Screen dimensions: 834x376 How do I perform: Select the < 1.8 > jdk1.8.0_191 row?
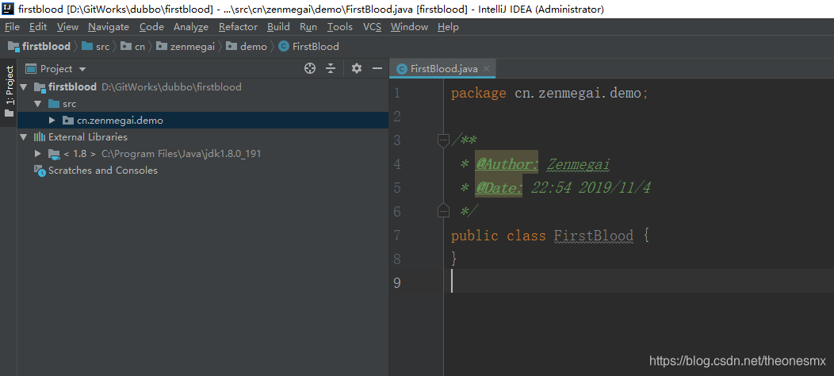point(203,153)
